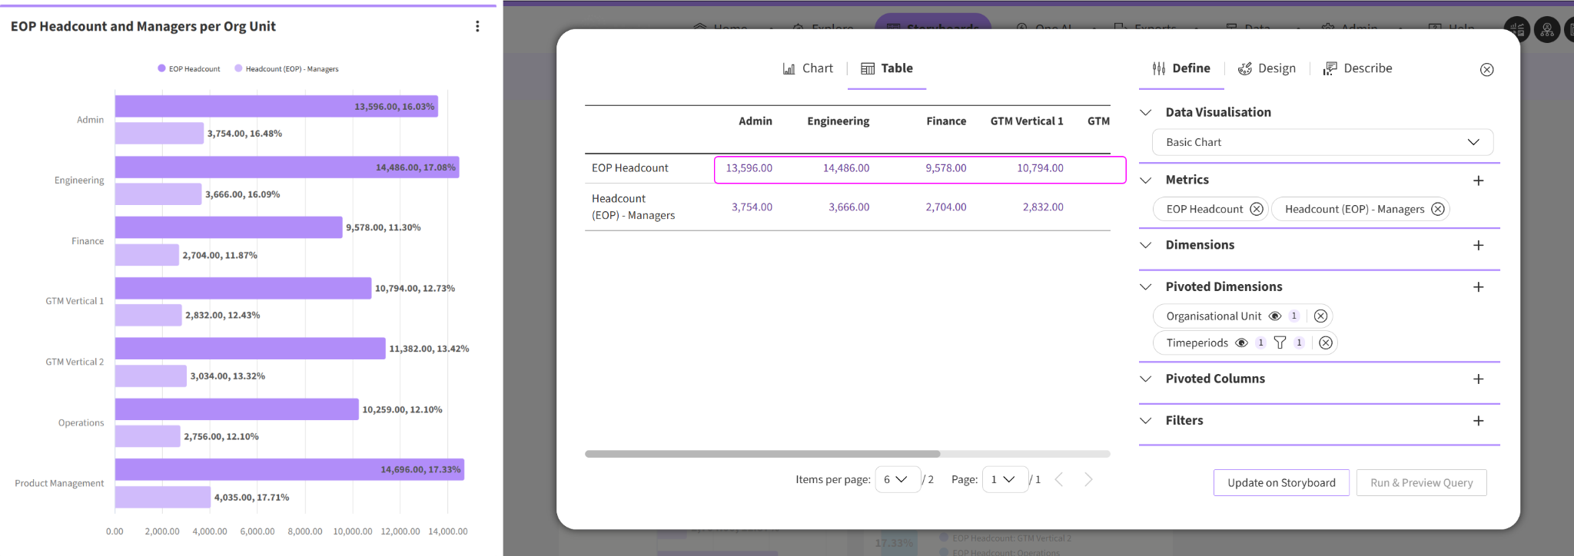
Task: Click the table's horizontal scrollbar
Action: click(762, 454)
